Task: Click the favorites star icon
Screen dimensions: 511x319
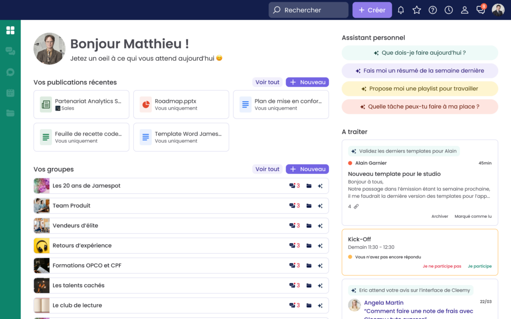Action: coord(417,10)
